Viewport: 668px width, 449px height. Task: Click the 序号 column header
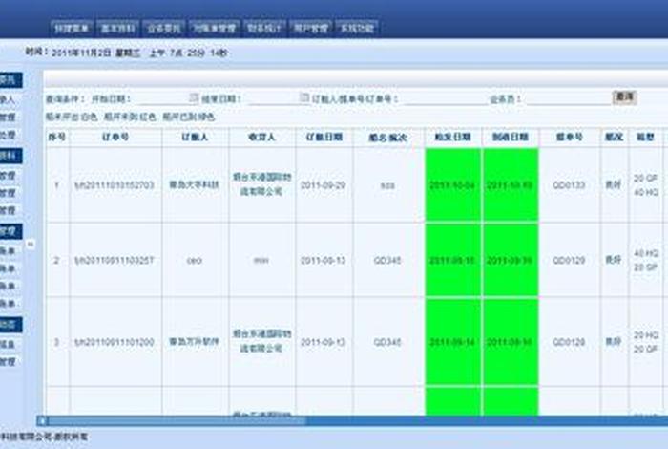pyautogui.click(x=57, y=137)
